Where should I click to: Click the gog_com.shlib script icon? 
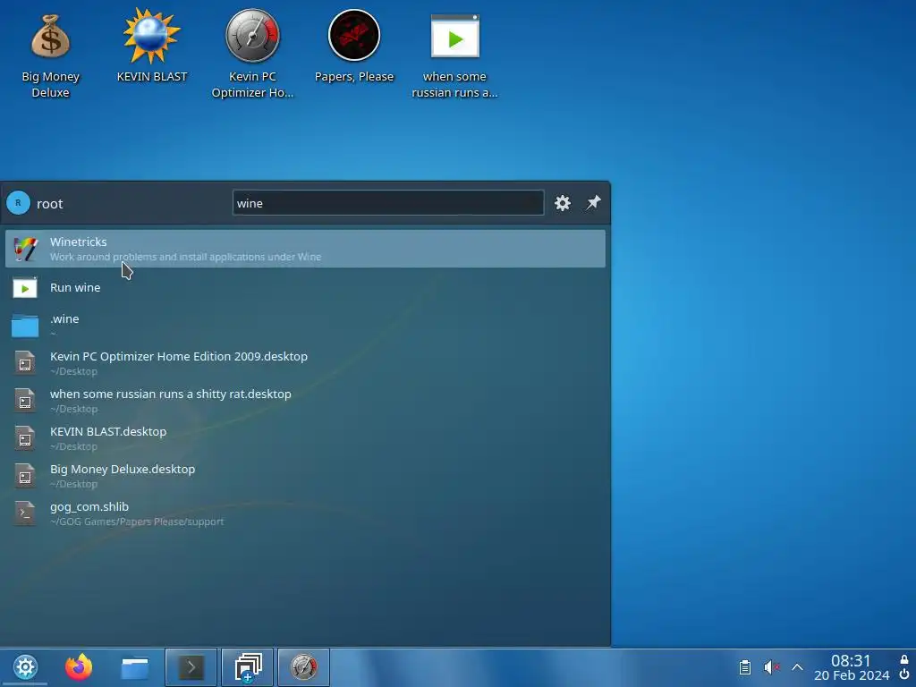24,513
